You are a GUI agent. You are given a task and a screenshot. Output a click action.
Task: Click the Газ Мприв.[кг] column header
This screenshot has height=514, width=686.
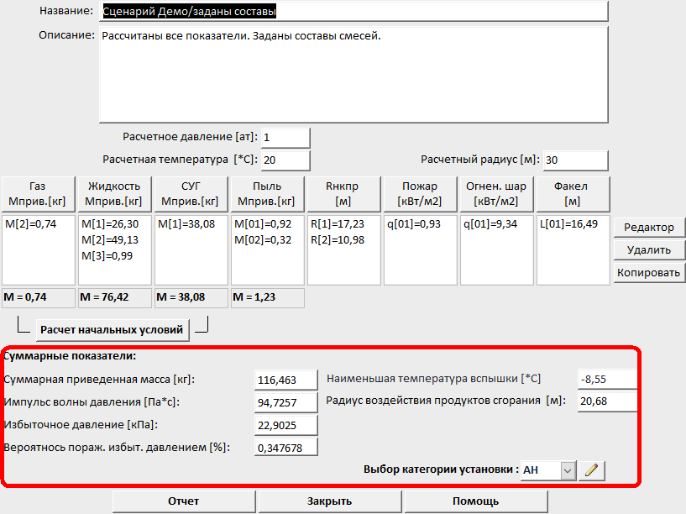coord(38,194)
